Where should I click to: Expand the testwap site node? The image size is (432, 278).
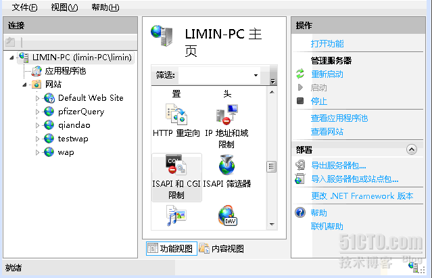pyautogui.click(x=37, y=139)
